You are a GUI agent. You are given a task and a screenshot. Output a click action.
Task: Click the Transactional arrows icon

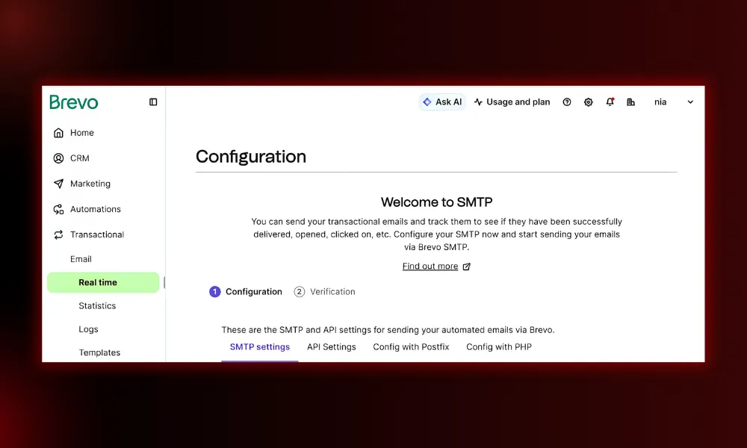pos(58,234)
